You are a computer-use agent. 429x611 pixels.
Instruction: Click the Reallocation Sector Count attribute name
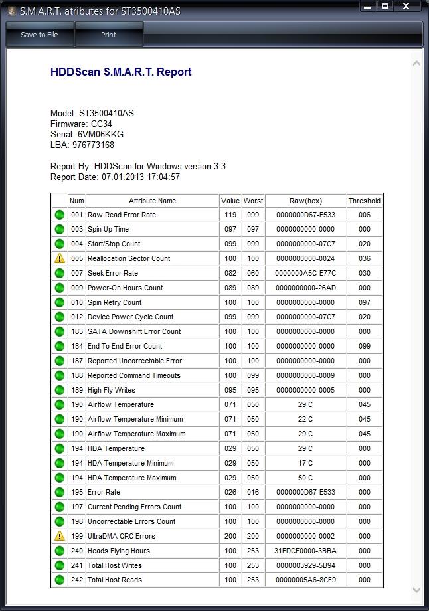coord(129,258)
